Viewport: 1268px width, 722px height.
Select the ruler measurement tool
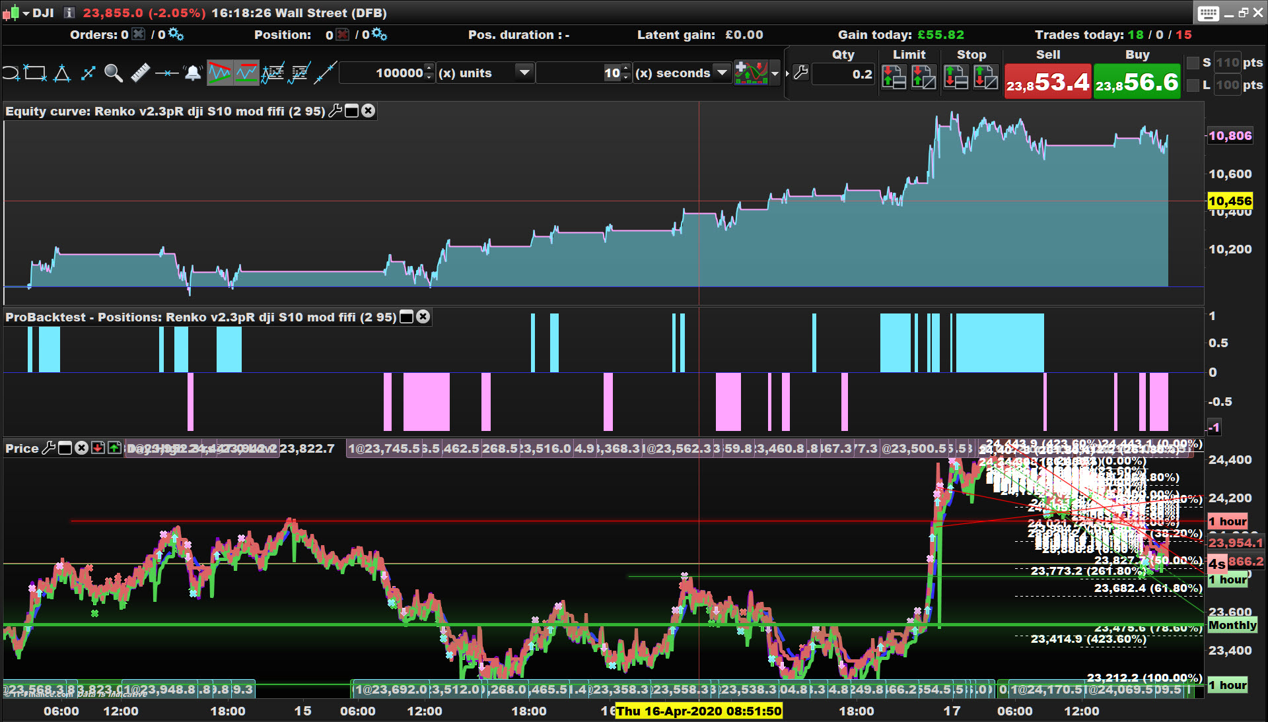tap(140, 73)
